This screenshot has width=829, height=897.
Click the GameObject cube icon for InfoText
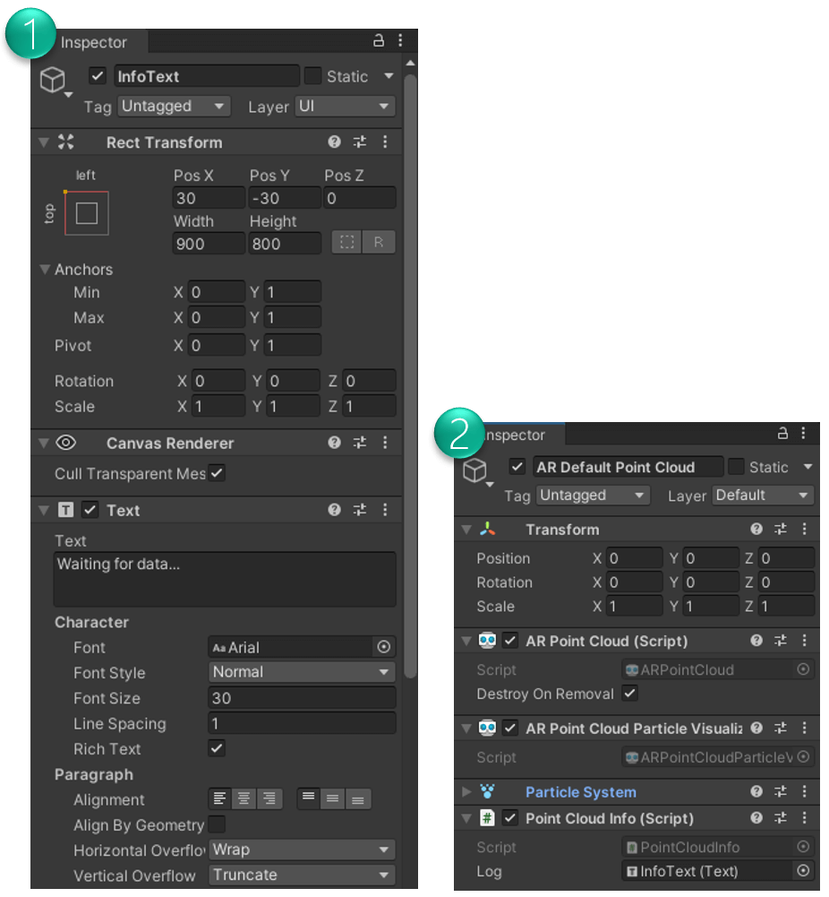pos(53,81)
